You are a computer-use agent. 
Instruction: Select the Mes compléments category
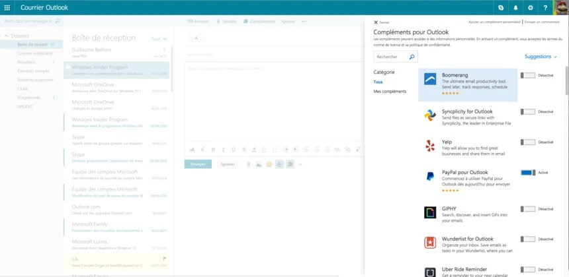390,92
